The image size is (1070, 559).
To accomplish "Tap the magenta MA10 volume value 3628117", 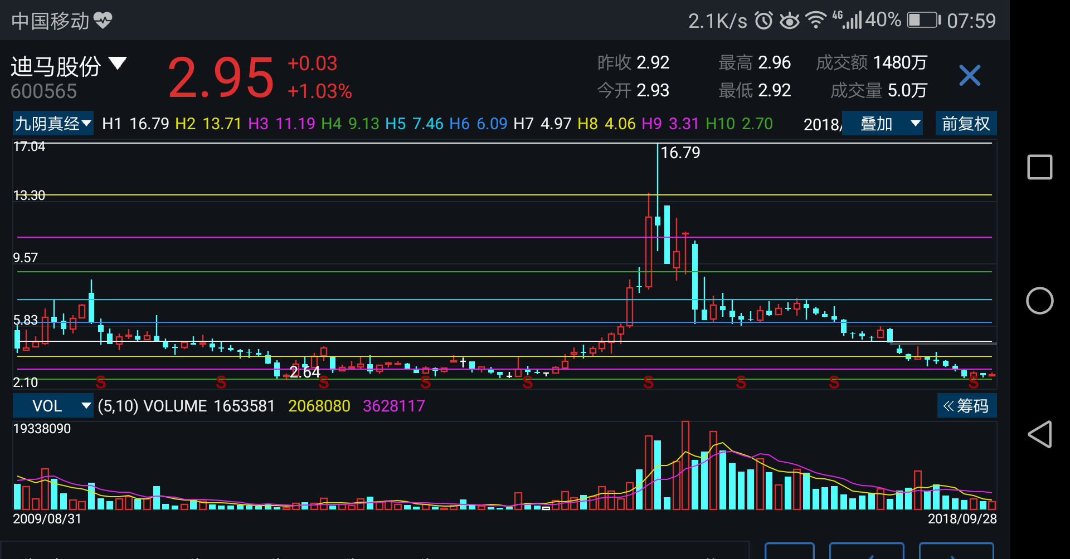I will click(394, 406).
